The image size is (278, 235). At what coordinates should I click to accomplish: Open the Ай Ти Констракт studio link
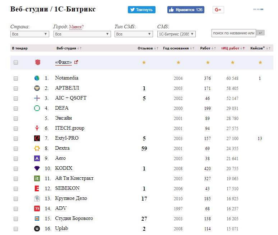point(74,178)
